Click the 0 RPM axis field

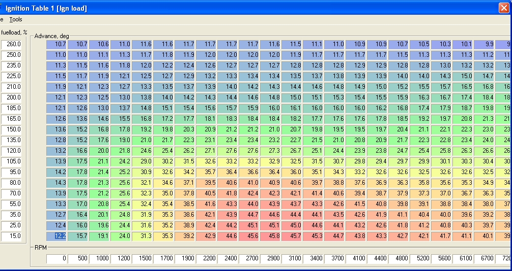point(57,258)
